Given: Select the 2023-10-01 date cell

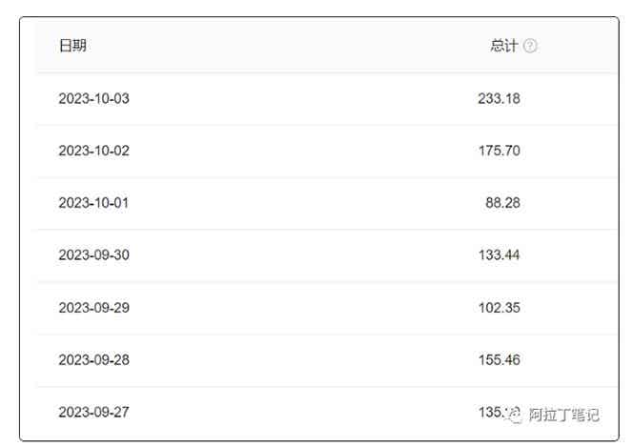Looking at the screenshot, I should pos(93,203).
